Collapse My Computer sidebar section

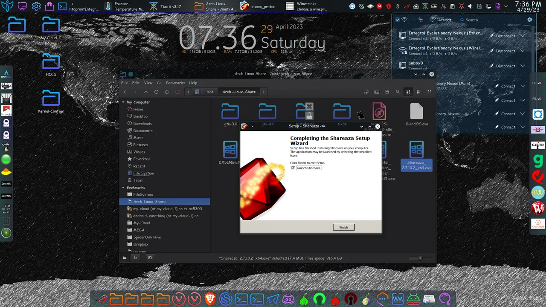123,102
